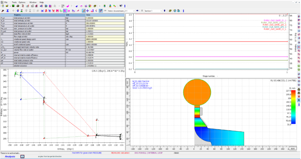Click the green save icon
Viewport: 301px width, 159px height.
(13, 6)
